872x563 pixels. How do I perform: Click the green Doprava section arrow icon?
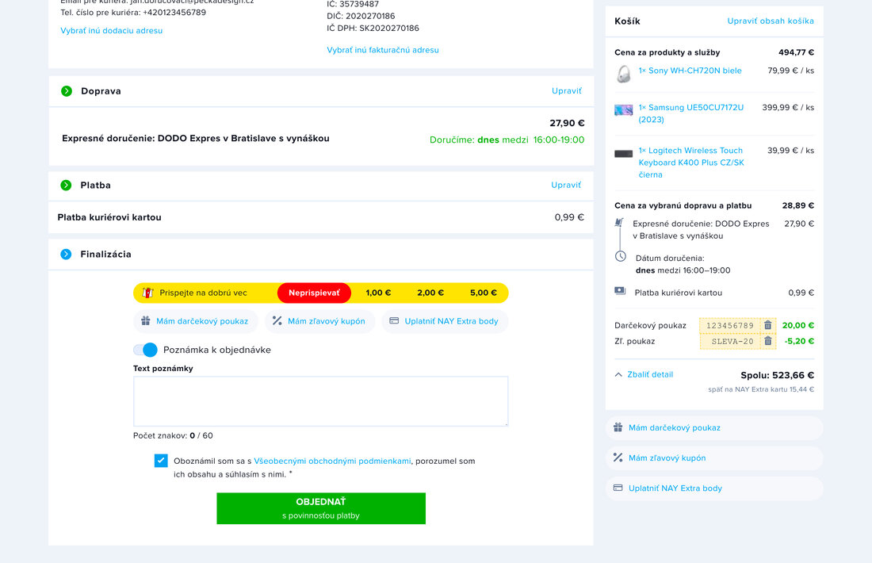[x=67, y=91]
